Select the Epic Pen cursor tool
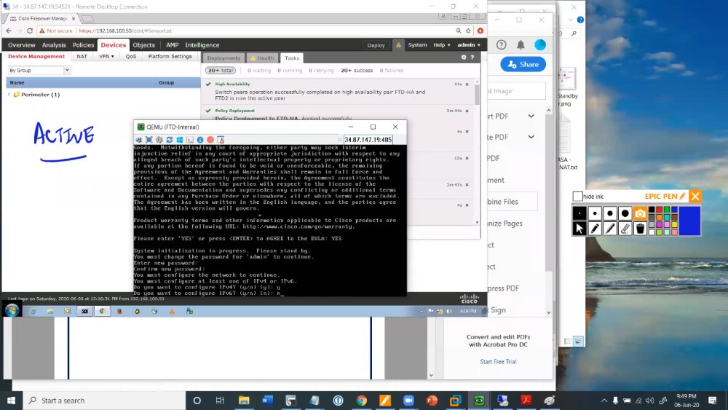Viewport: 728px width, 410px height. click(x=579, y=229)
